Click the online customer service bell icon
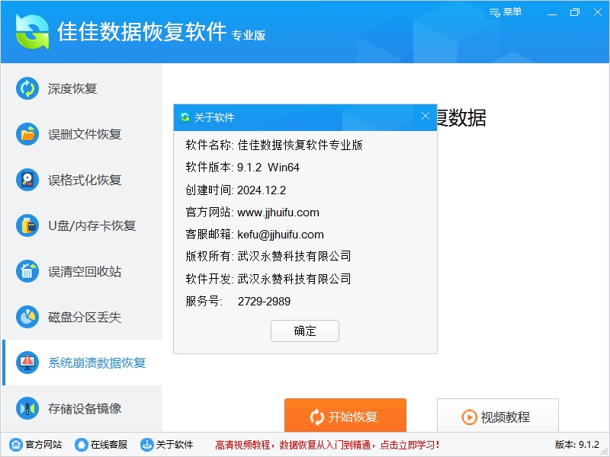This screenshot has height=457, width=610. [x=81, y=444]
